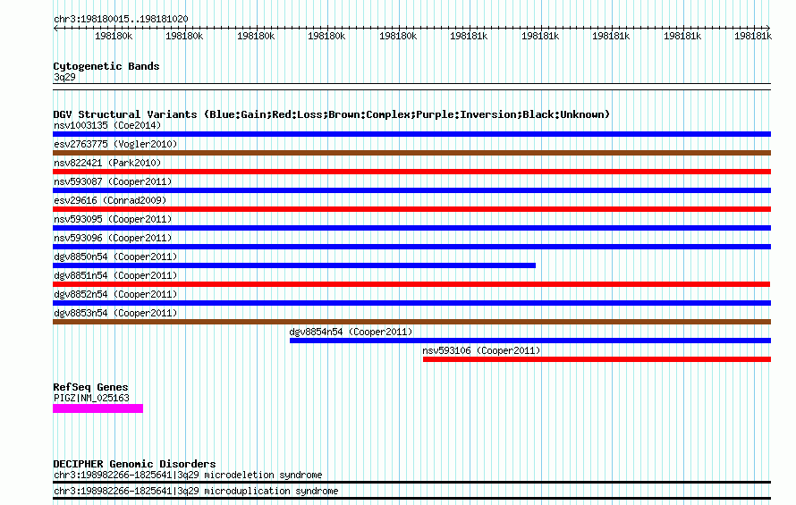Select the blue bar under nsv593096
796x505 pixels.
pos(411,247)
